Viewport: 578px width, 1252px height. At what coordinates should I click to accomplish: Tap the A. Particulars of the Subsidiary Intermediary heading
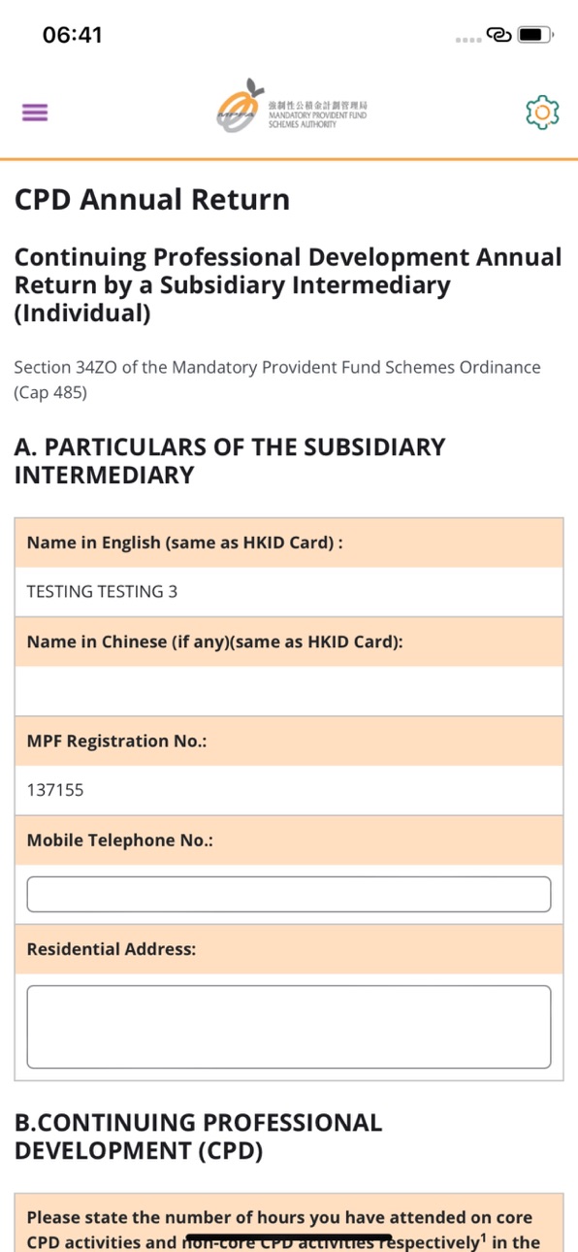tap(230, 461)
